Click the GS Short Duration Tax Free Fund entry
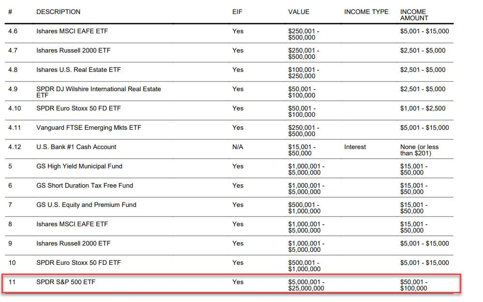 [84, 185]
